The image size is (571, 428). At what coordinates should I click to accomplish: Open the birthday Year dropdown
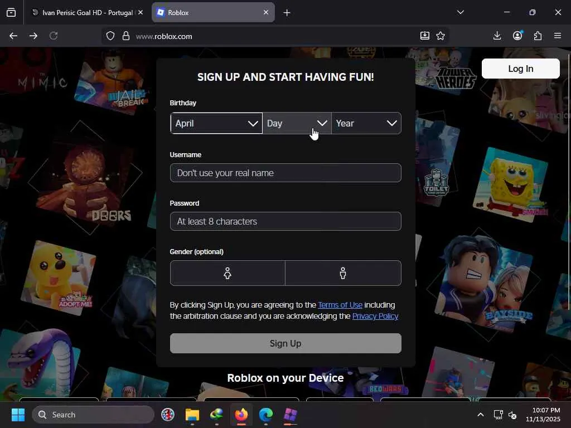pos(366,123)
